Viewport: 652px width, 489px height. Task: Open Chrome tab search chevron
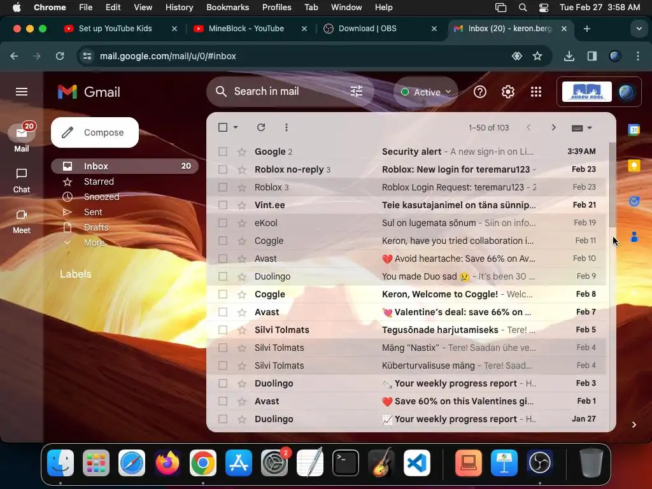(x=639, y=29)
